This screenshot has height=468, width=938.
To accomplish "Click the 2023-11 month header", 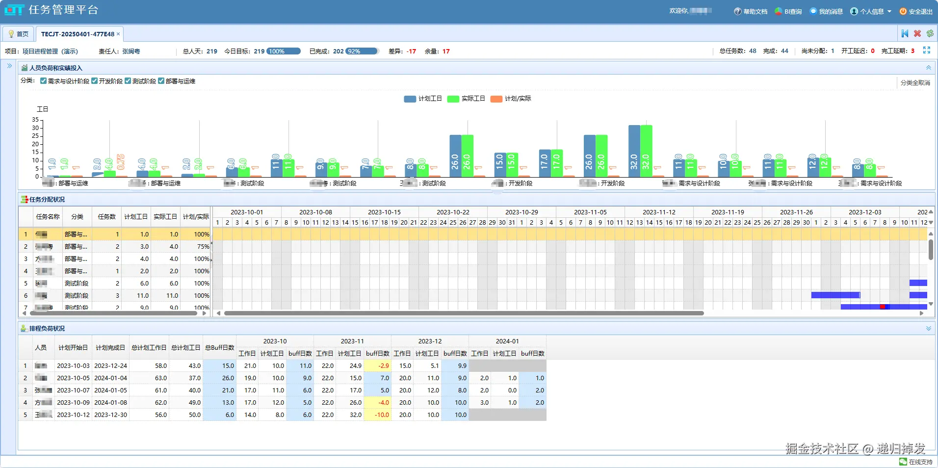I will coord(352,341).
